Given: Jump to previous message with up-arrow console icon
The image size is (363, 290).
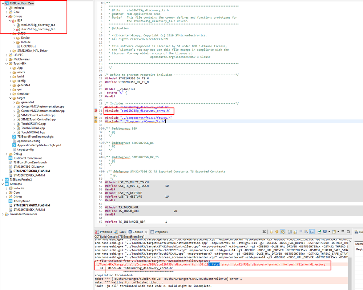Looking at the screenshot, I should coord(277,232).
